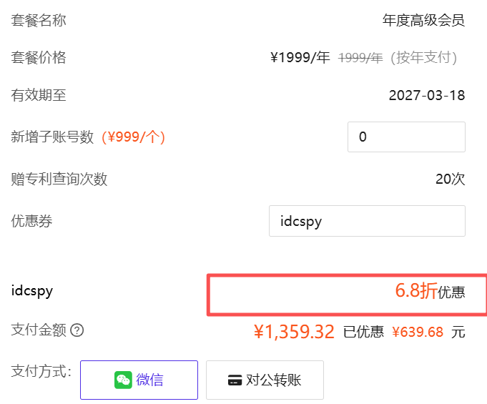Select the expiry date 2027-03-18
This screenshot has height=404, width=487.
[427, 95]
